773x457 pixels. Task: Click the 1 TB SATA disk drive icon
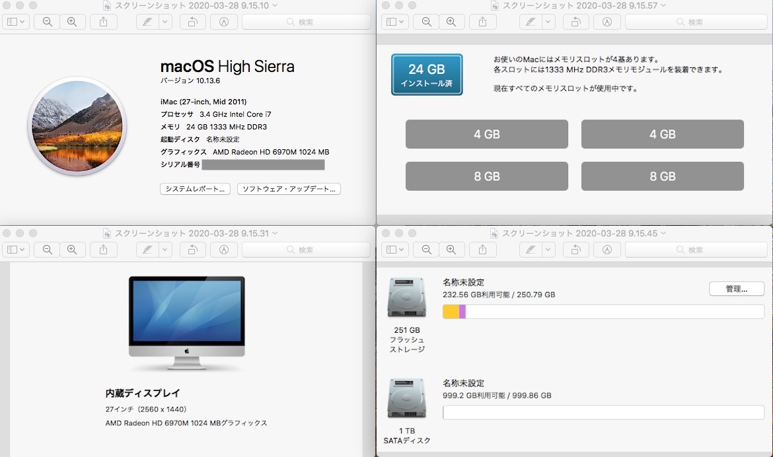point(407,398)
